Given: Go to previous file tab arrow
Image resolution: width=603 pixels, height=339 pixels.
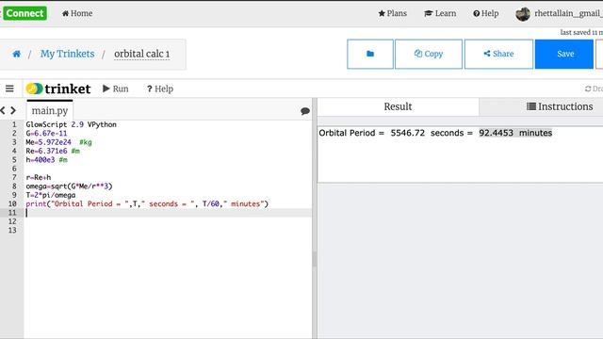Looking at the screenshot, I should tap(3, 111).
